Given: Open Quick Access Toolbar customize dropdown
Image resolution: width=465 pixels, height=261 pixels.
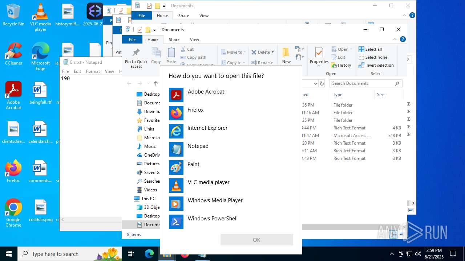Looking at the screenshot, I should coord(155,30).
